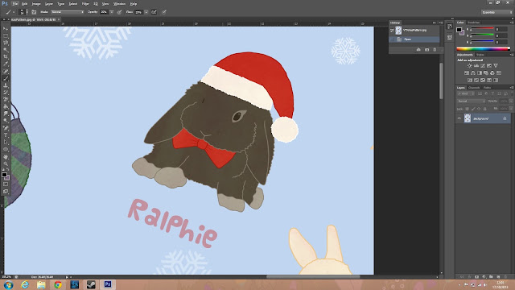Open Chrome from the Windows taskbar

58,284
